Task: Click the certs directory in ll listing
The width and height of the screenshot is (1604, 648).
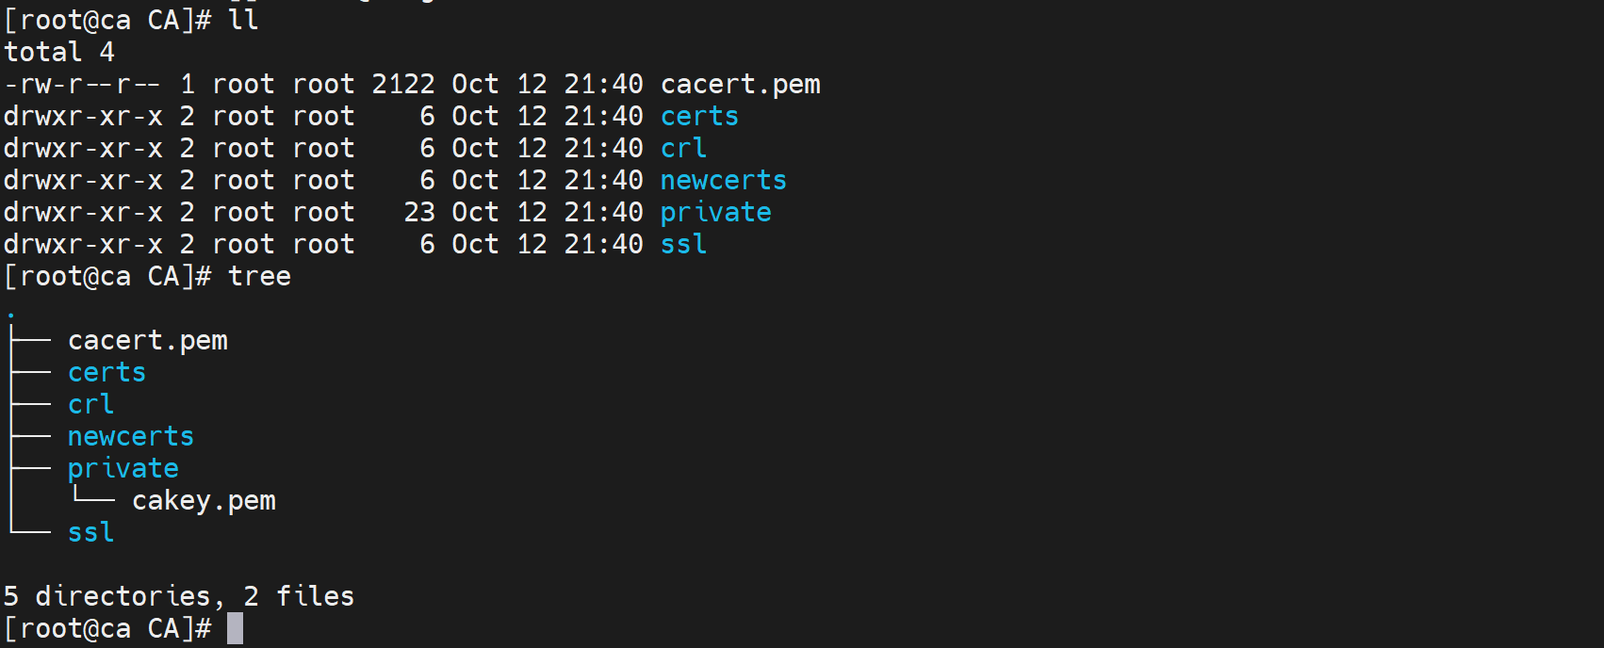Action: [699, 117]
